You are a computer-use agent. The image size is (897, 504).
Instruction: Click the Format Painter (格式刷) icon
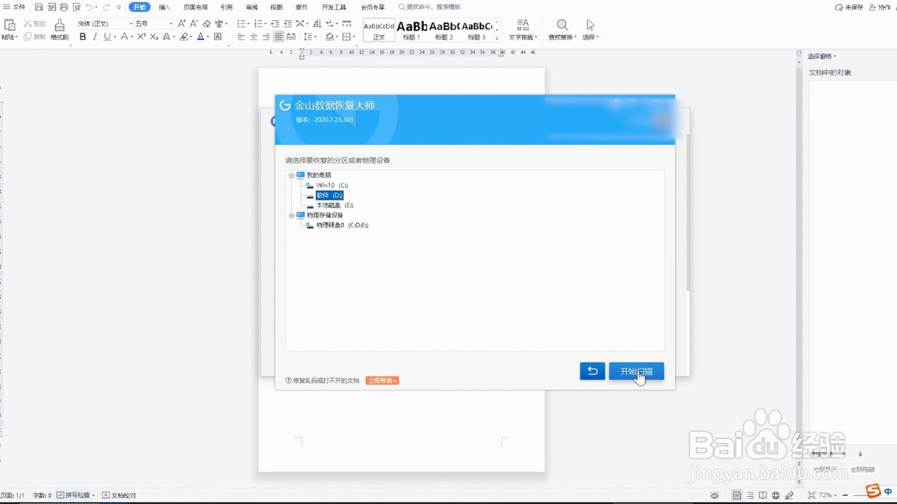pyautogui.click(x=59, y=25)
